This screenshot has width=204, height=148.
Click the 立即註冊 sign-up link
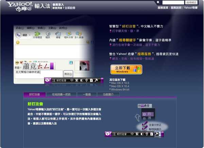click(70, 8)
